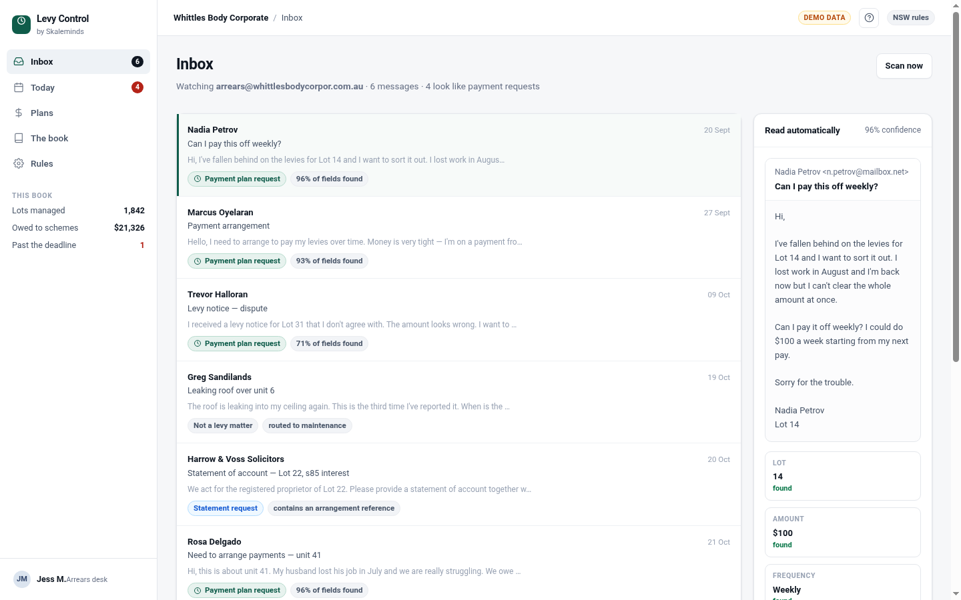
Task: Open Trevor Halloran's Levy notice dispute
Action: pyautogui.click(x=458, y=319)
